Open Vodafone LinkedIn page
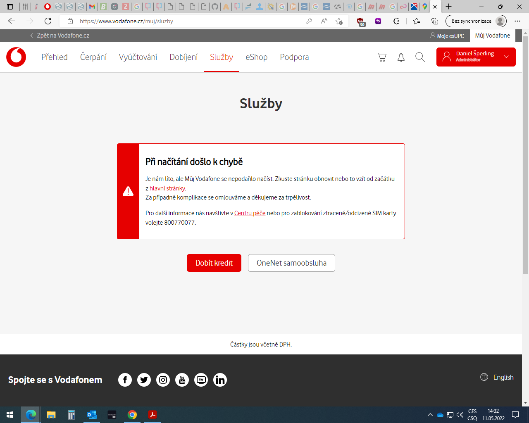This screenshot has width=529, height=423. 220,380
